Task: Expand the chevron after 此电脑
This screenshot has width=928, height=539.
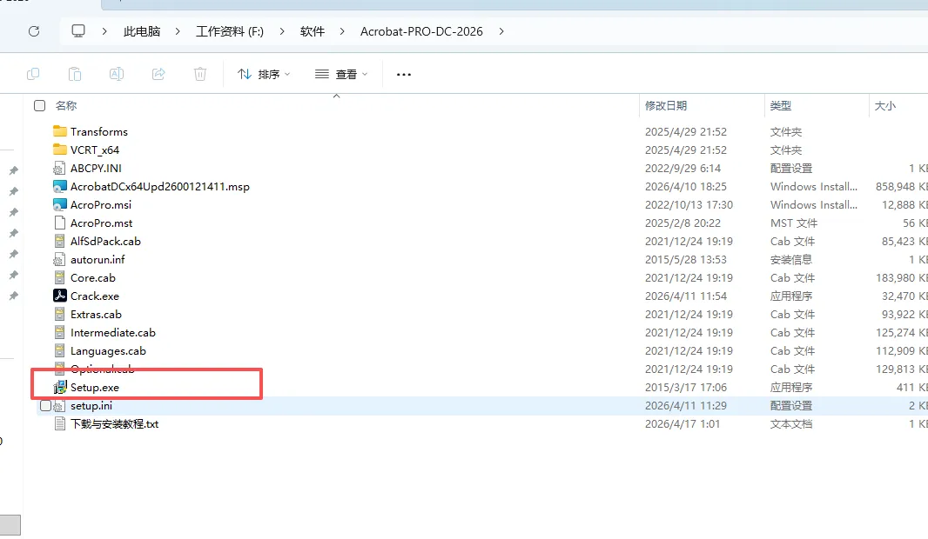Action: (x=178, y=31)
